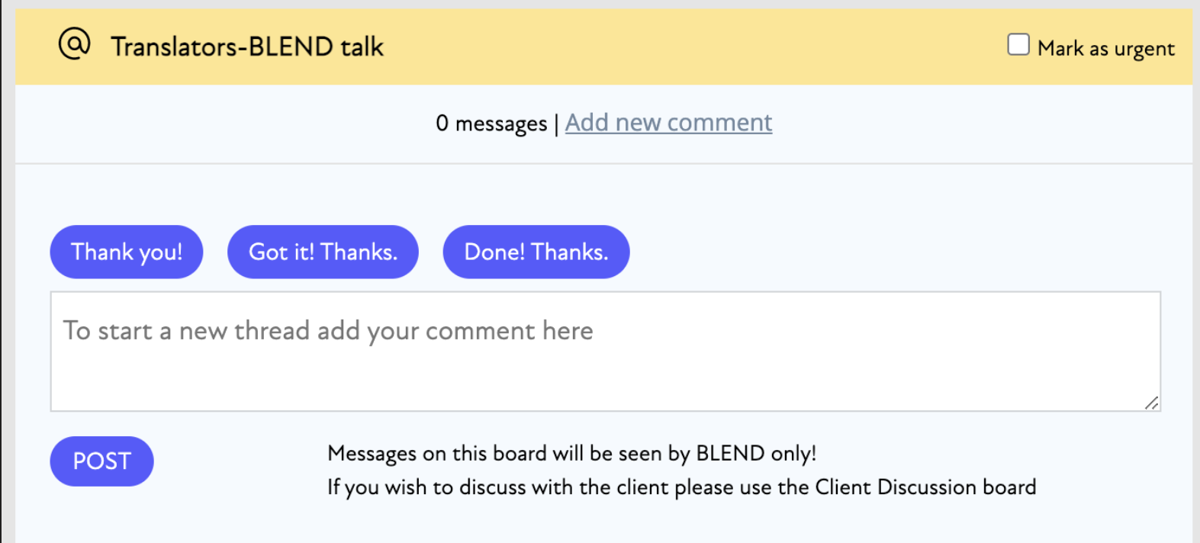1200x543 pixels.
Task: Select the "Done! Thanks." quick reply
Action: (x=536, y=252)
